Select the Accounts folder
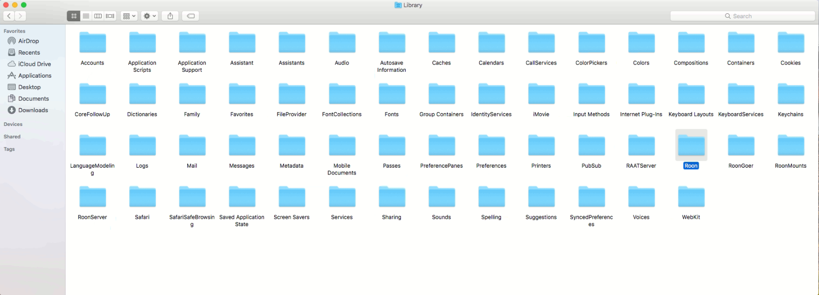Image resolution: width=819 pixels, height=295 pixels. click(x=93, y=43)
